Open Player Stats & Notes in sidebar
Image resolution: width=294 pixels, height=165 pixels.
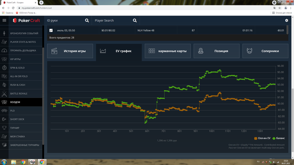(21, 42)
